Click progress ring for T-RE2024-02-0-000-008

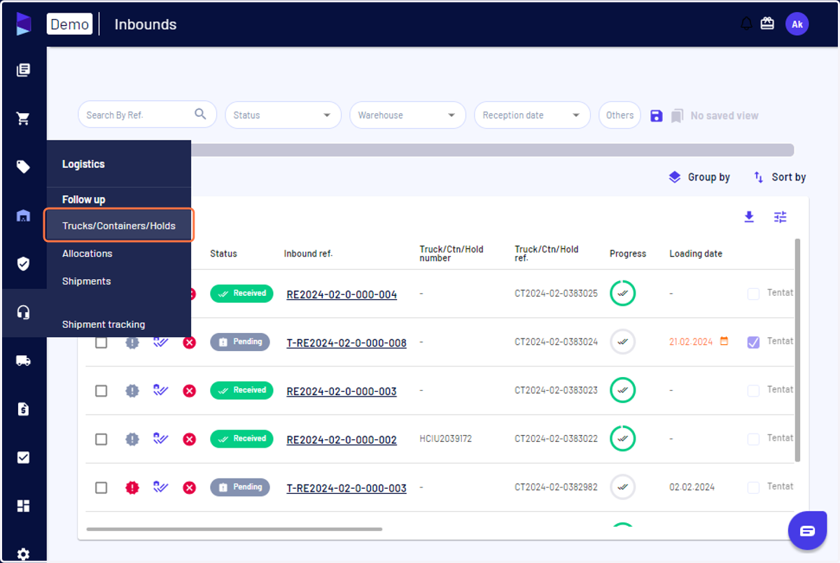click(623, 341)
